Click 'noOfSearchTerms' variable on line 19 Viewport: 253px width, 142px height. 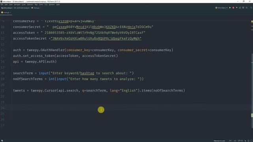click(x=28, y=79)
